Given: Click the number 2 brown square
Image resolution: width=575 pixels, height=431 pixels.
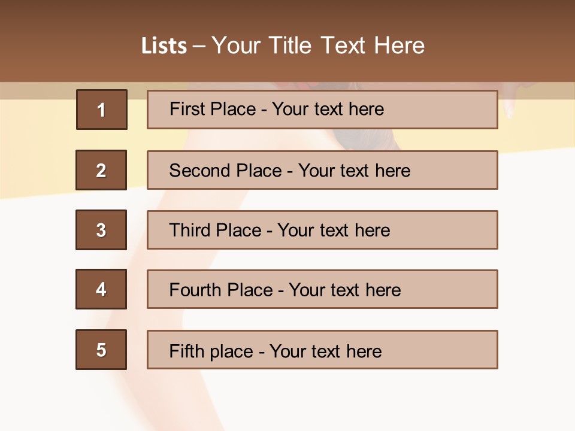Looking at the screenshot, I should (x=101, y=170).
